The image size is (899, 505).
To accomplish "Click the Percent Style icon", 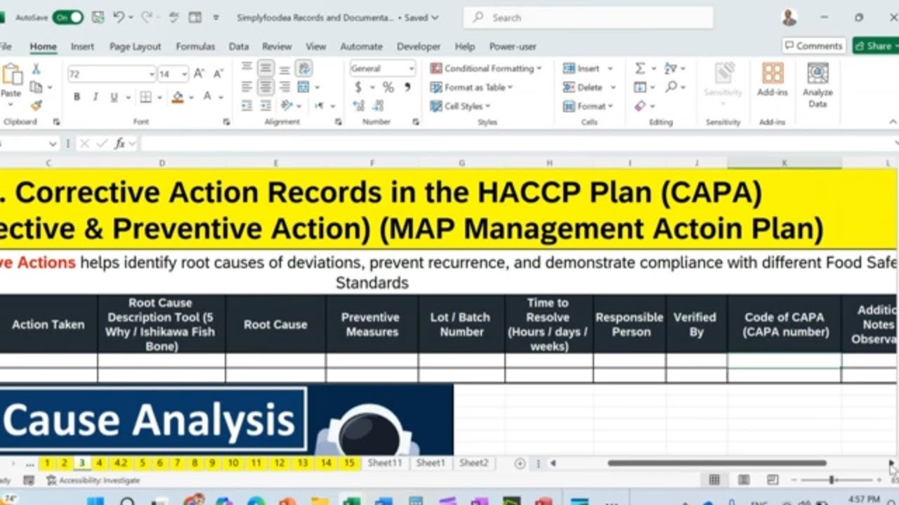I will (x=388, y=88).
